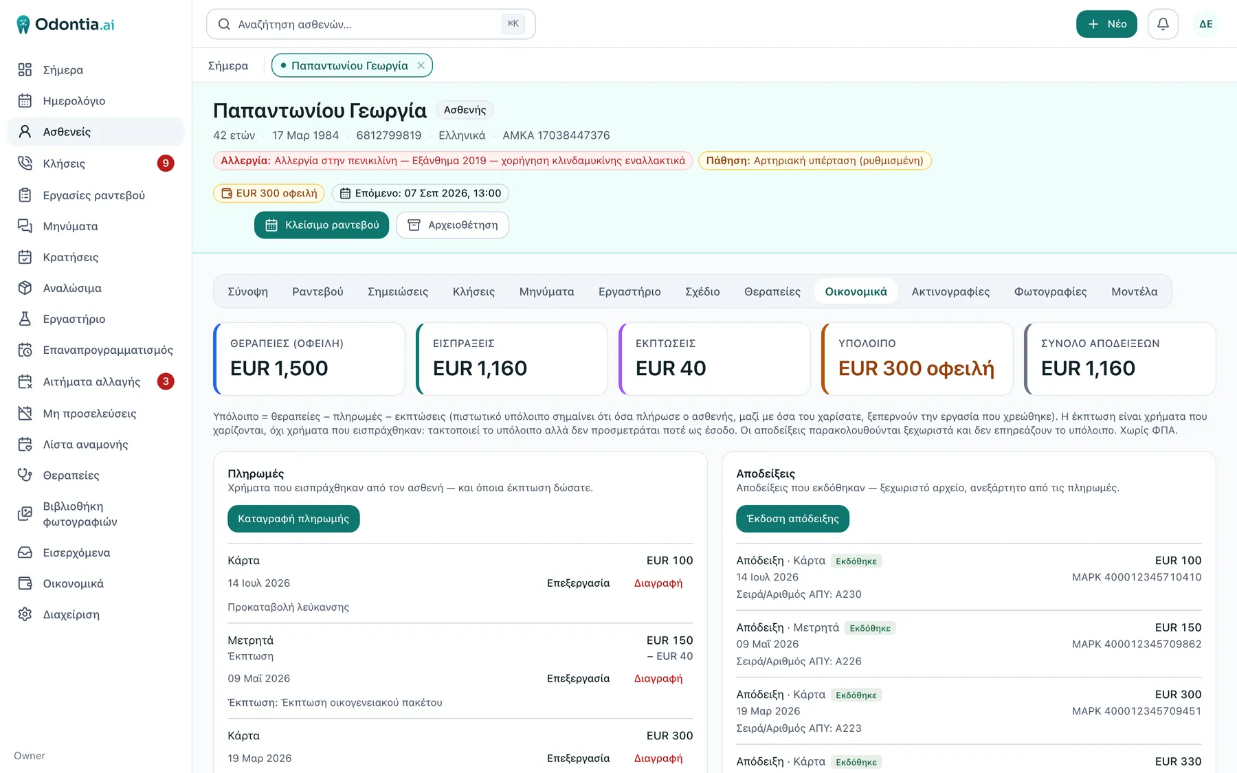Screen dimensions: 1237x773
Task: Open the Εργασίες ραντεβού clipboard icon
Action: 25,195
